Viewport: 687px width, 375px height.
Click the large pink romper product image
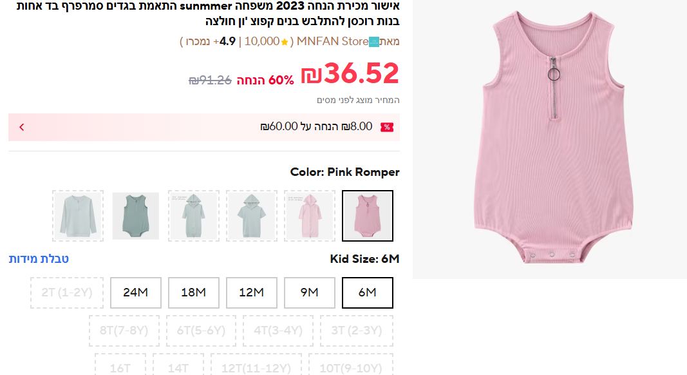coord(549,140)
